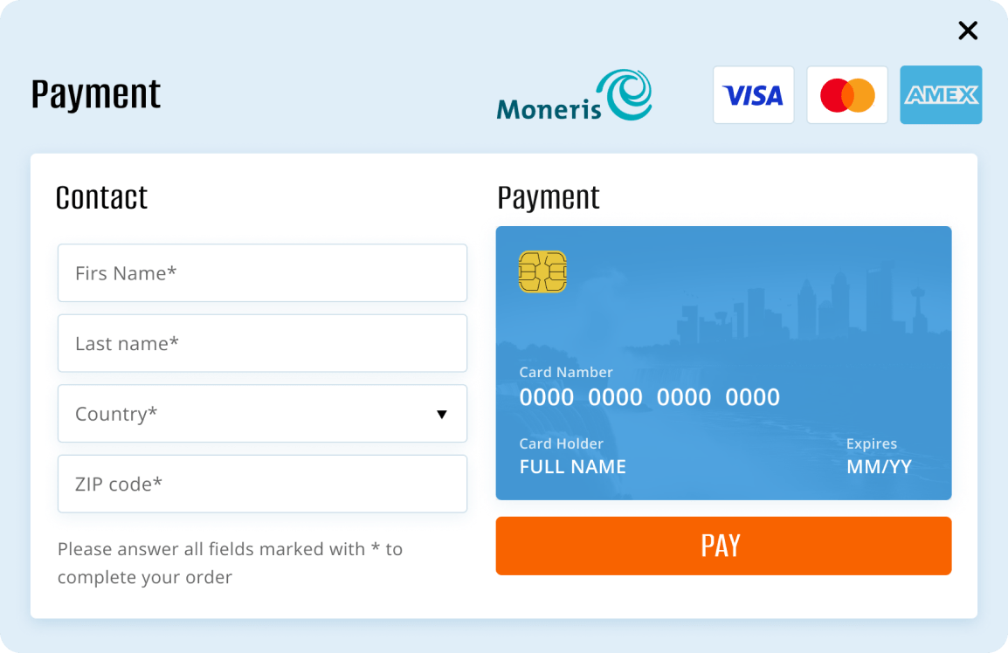Click the card number 0000 0000 0000 0000
1008x653 pixels.
click(649, 398)
